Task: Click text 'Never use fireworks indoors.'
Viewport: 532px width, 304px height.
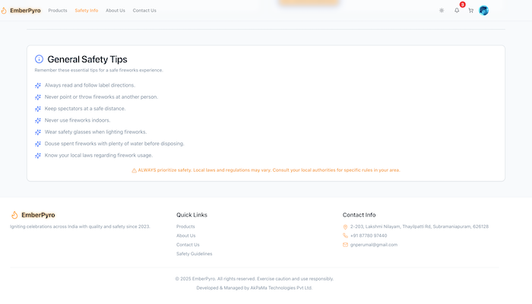Action: pyautogui.click(x=78, y=120)
